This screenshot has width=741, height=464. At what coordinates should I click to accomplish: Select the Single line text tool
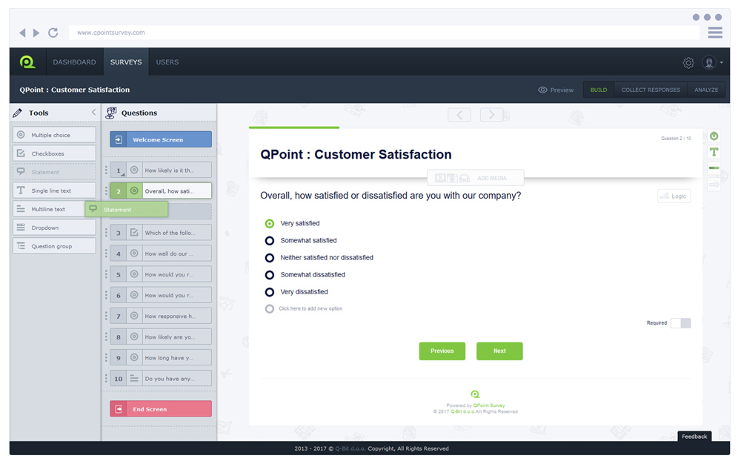[54, 190]
